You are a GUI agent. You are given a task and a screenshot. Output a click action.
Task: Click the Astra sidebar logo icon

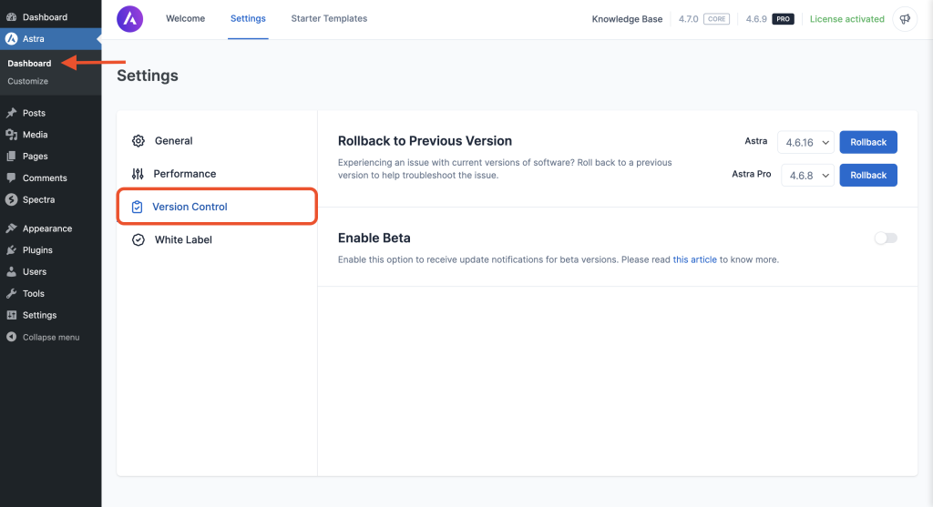11,38
